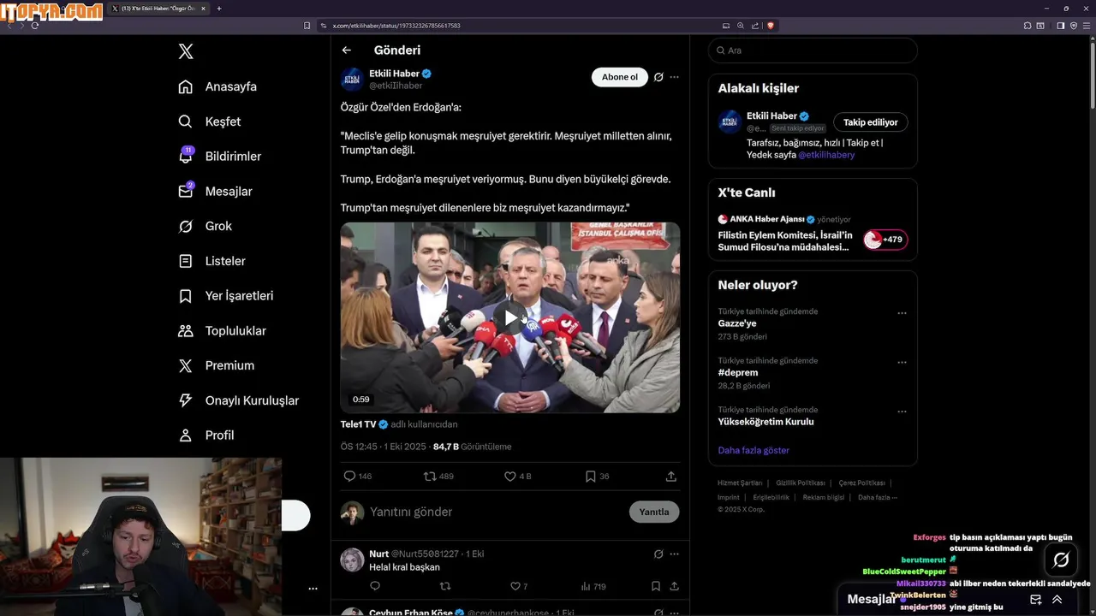
Task: Bookmark Nurt's reply
Action: point(655,586)
